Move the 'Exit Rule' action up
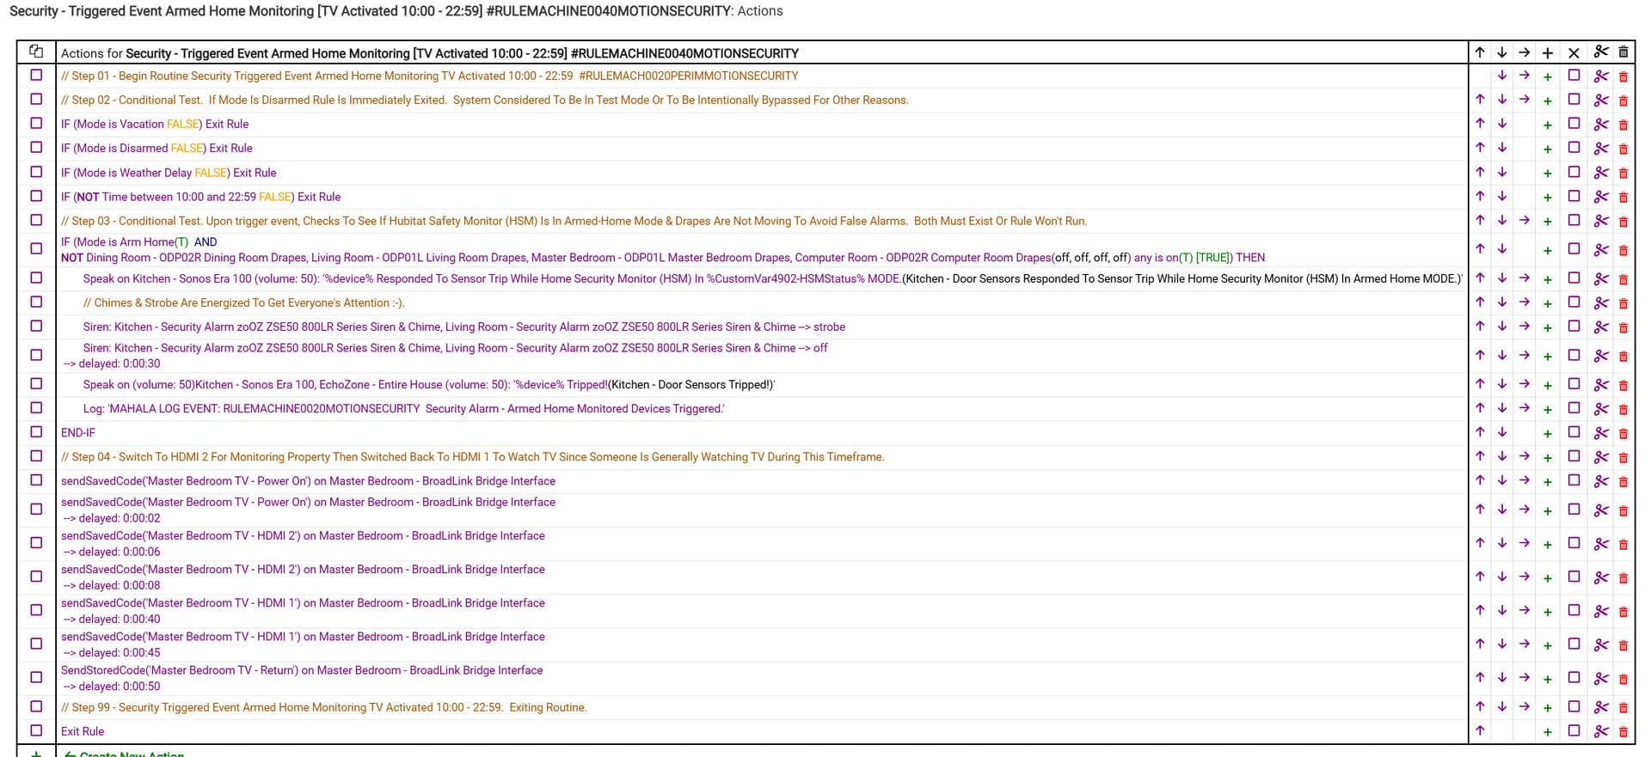The image size is (1651, 757). pyautogui.click(x=1479, y=731)
